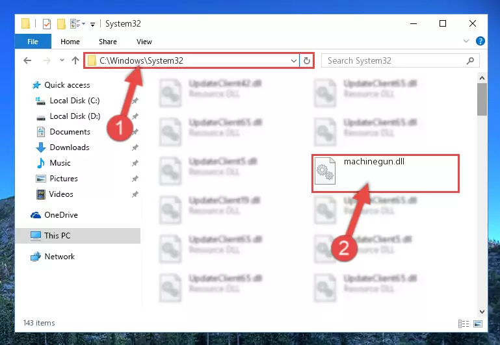Click the scroll up arrow of file list

482,78
